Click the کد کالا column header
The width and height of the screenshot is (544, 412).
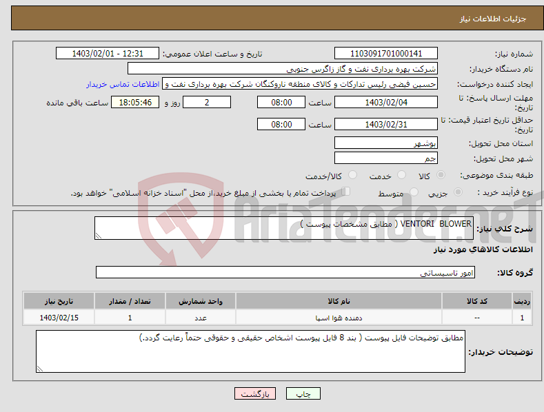coord(477,301)
